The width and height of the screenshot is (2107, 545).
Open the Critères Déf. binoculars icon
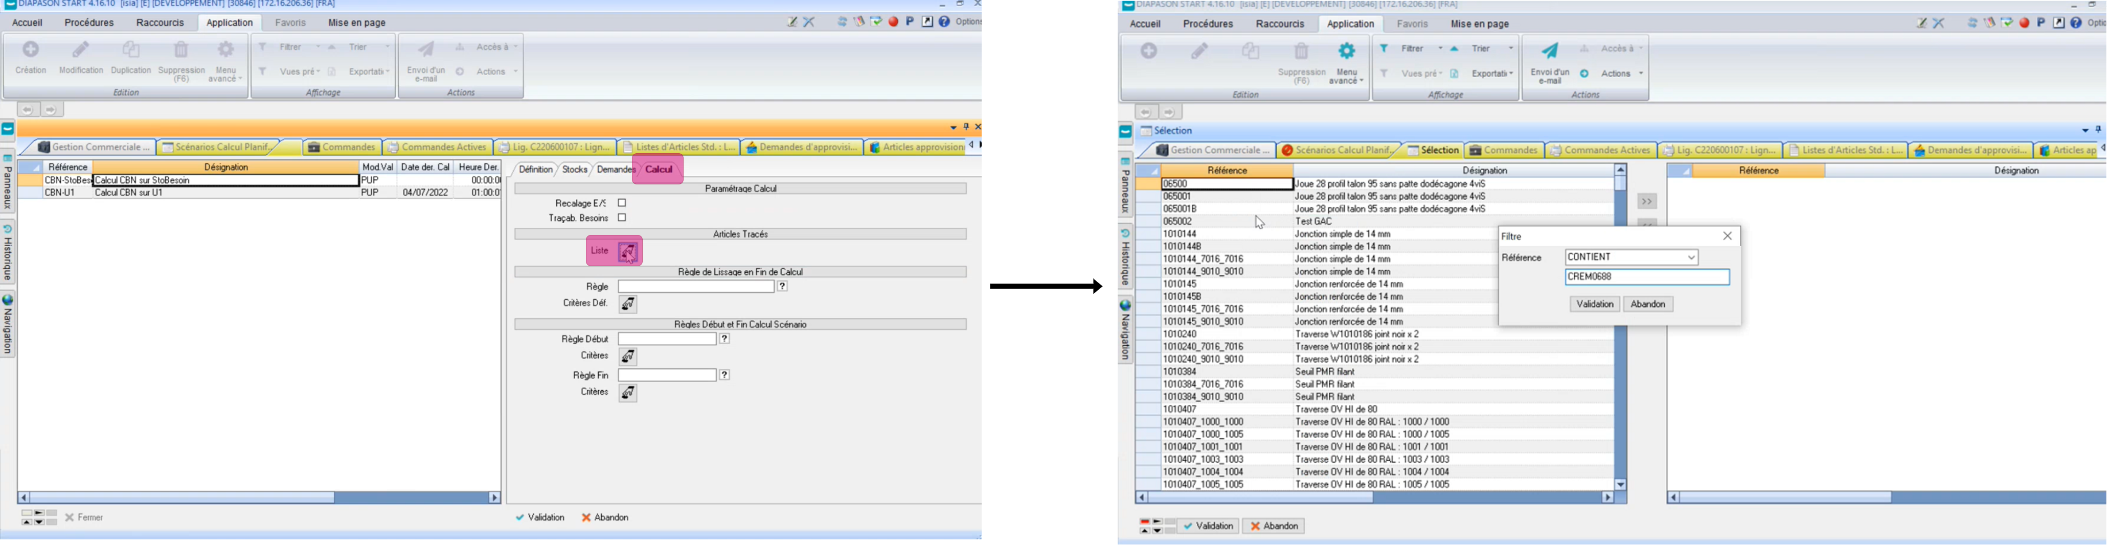628,305
